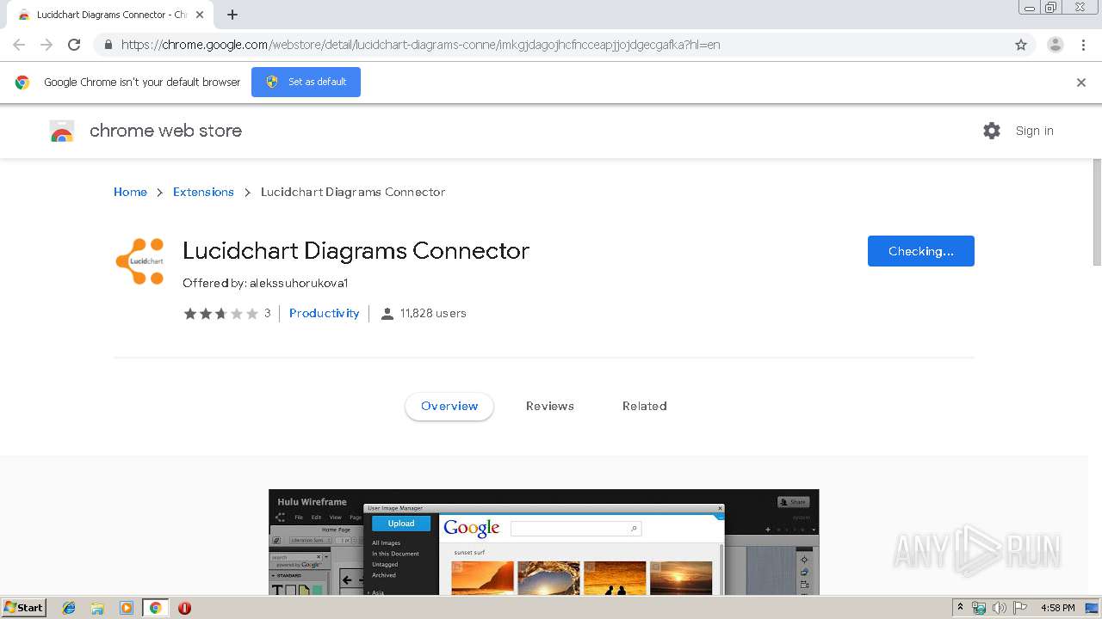Click Set as default button
1102x619 pixels.
coord(306,82)
